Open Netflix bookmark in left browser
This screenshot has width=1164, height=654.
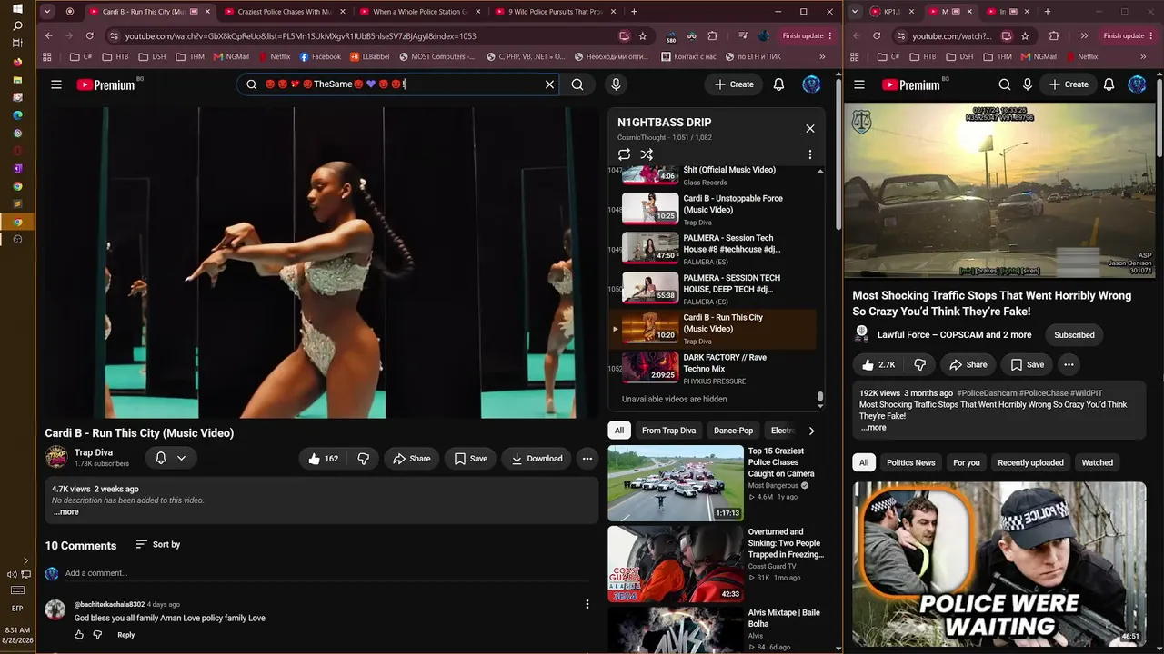coord(273,56)
